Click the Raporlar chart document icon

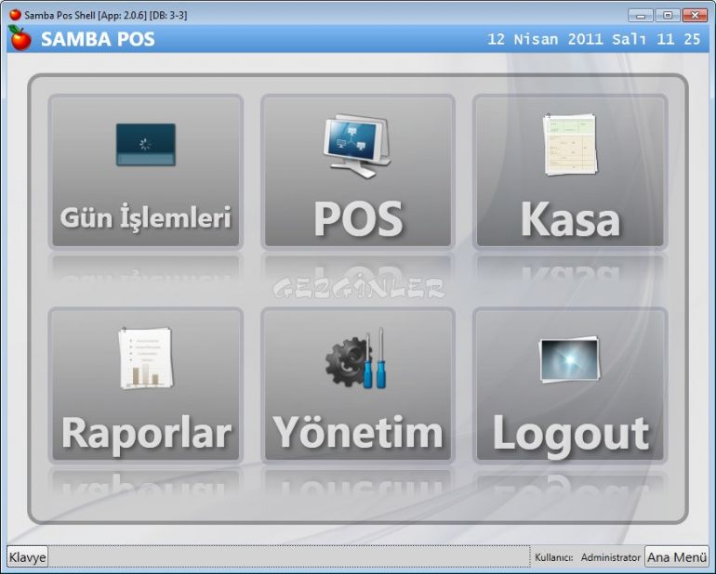click(145, 359)
